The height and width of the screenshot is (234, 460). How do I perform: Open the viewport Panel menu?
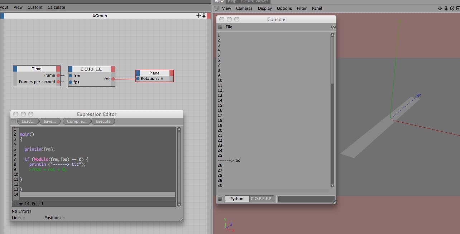tap(317, 8)
